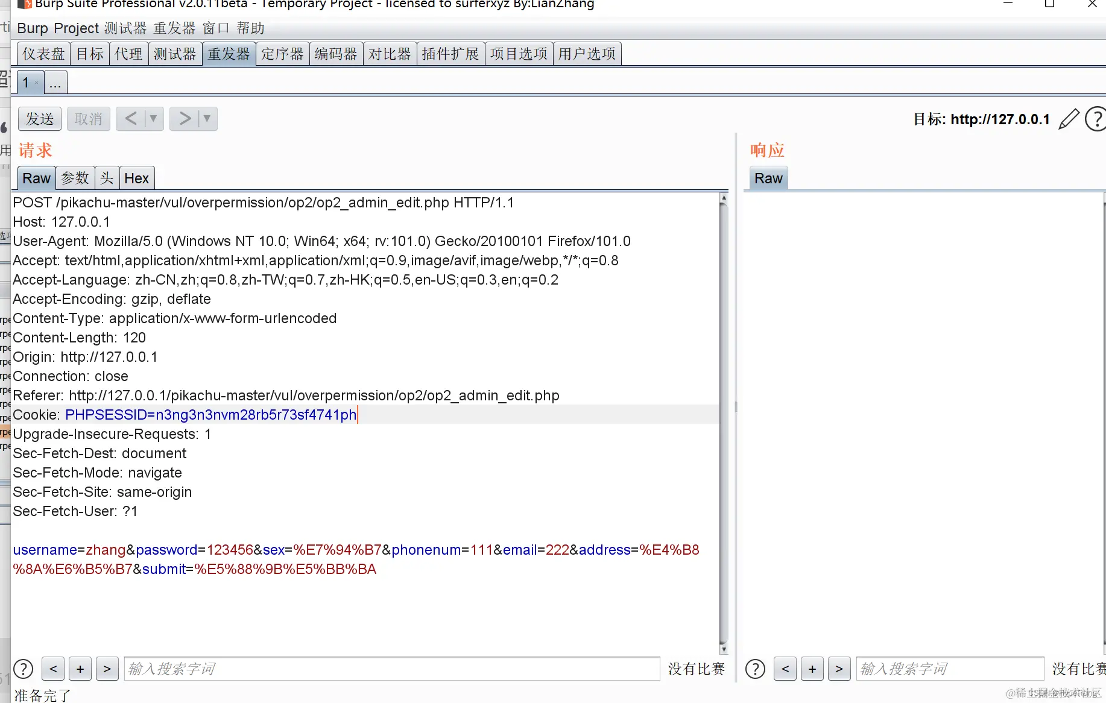
Task: Click the Cookie PHPSESSID value
Action: [211, 415]
